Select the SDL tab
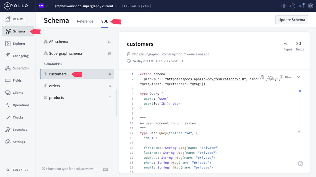 [104, 21]
